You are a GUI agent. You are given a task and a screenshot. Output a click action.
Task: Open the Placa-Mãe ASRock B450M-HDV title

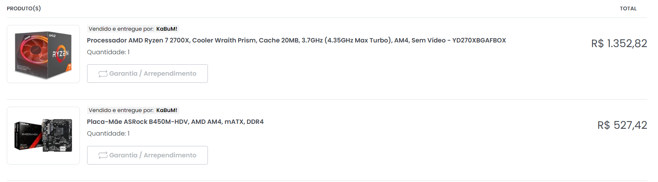pos(175,122)
